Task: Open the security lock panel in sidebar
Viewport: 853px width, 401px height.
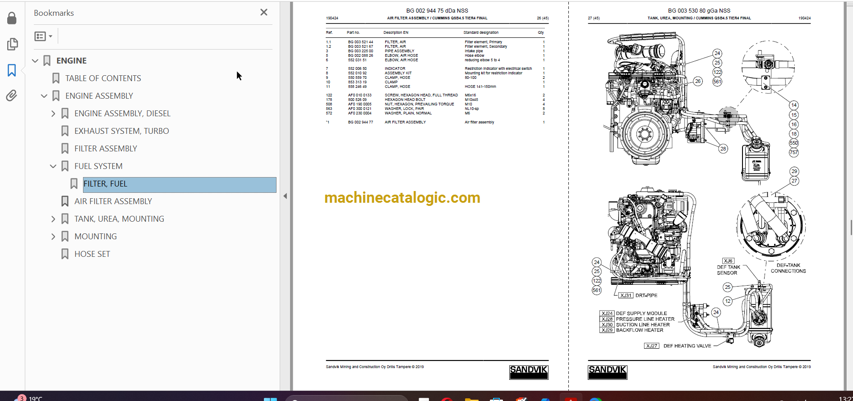Action: [x=12, y=18]
